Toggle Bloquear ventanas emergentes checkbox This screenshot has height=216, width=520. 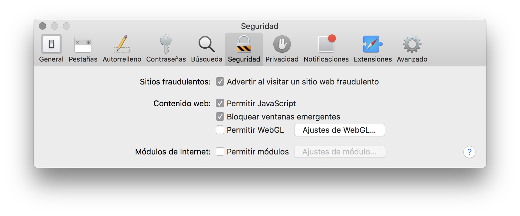(220, 117)
